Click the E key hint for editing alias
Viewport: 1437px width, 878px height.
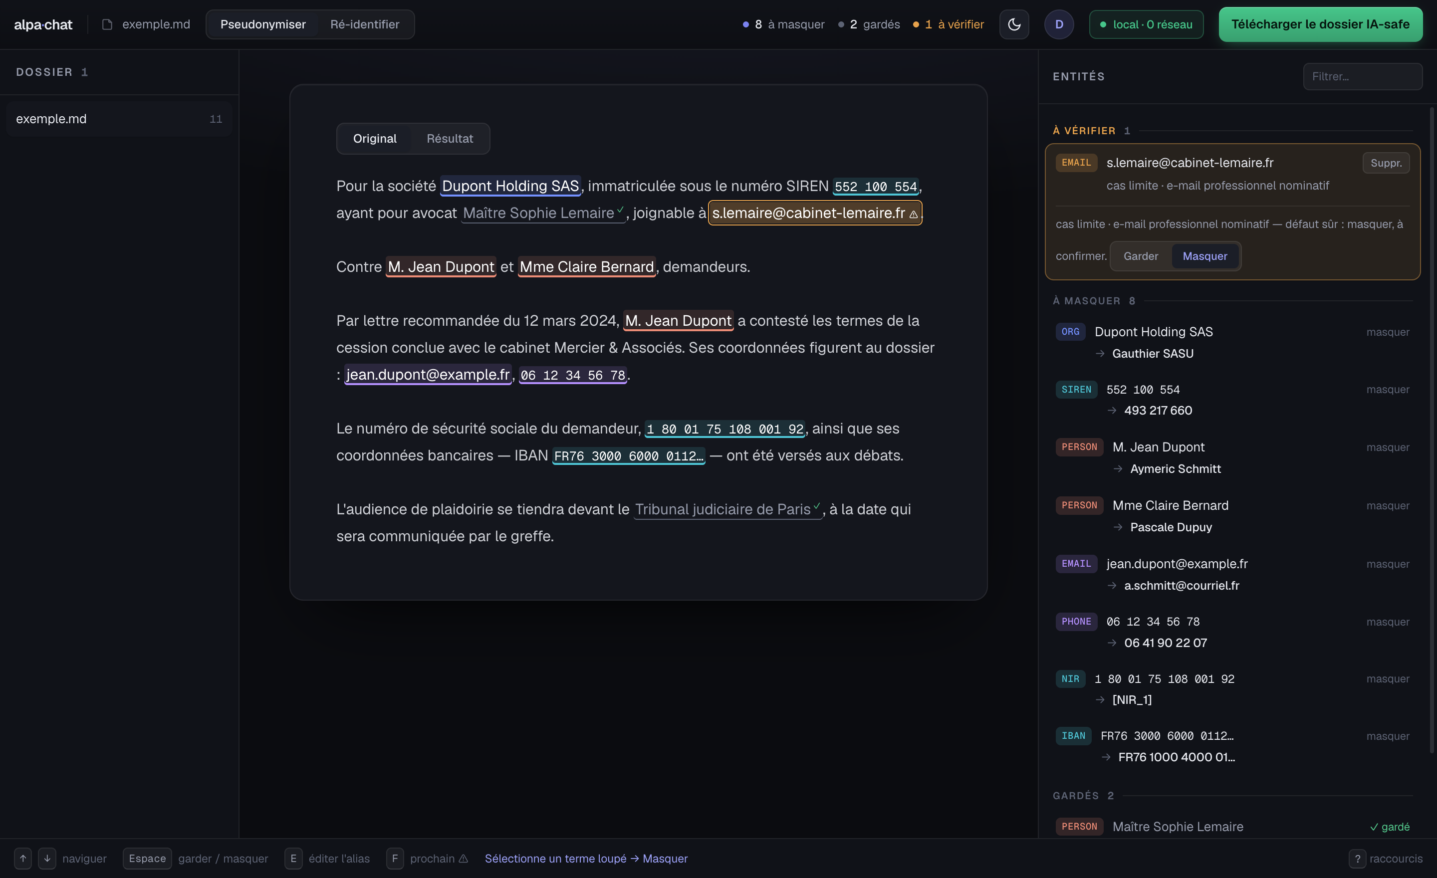293,858
